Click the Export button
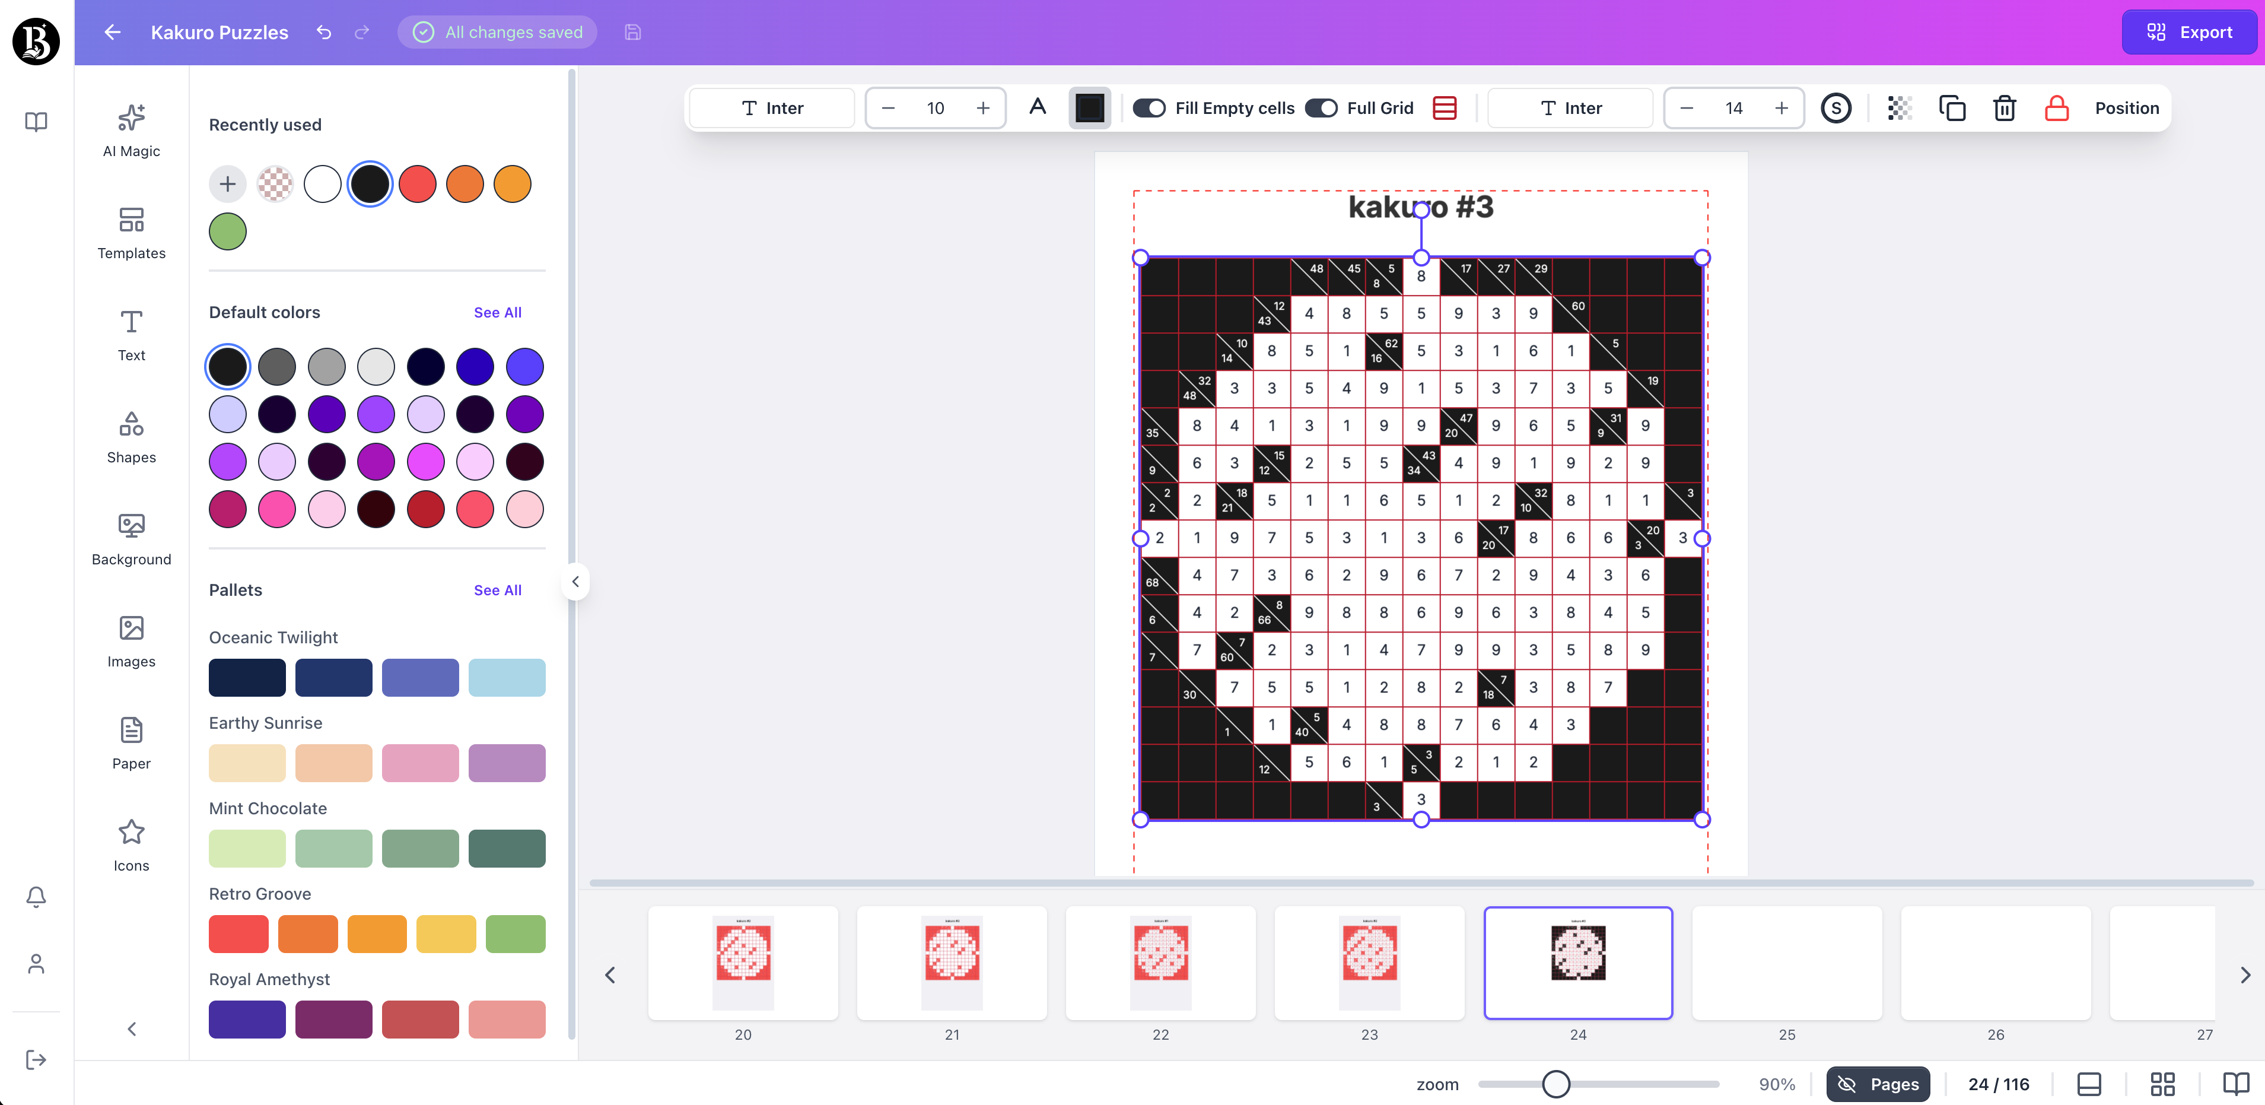This screenshot has width=2265, height=1105. pyautogui.click(x=2190, y=31)
